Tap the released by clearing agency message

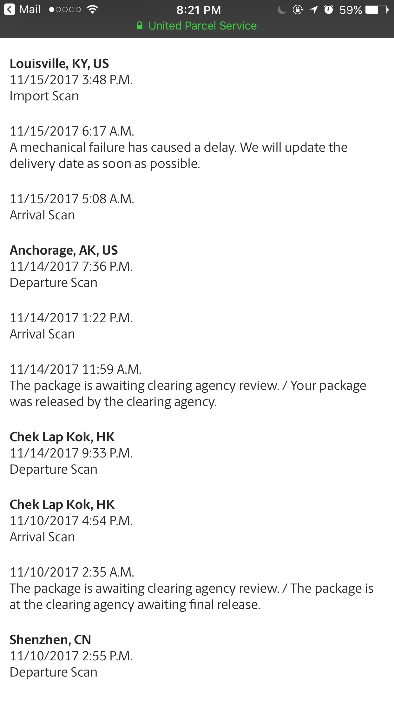[x=188, y=394]
